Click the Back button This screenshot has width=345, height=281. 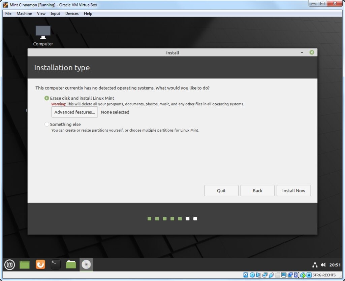coord(257,190)
